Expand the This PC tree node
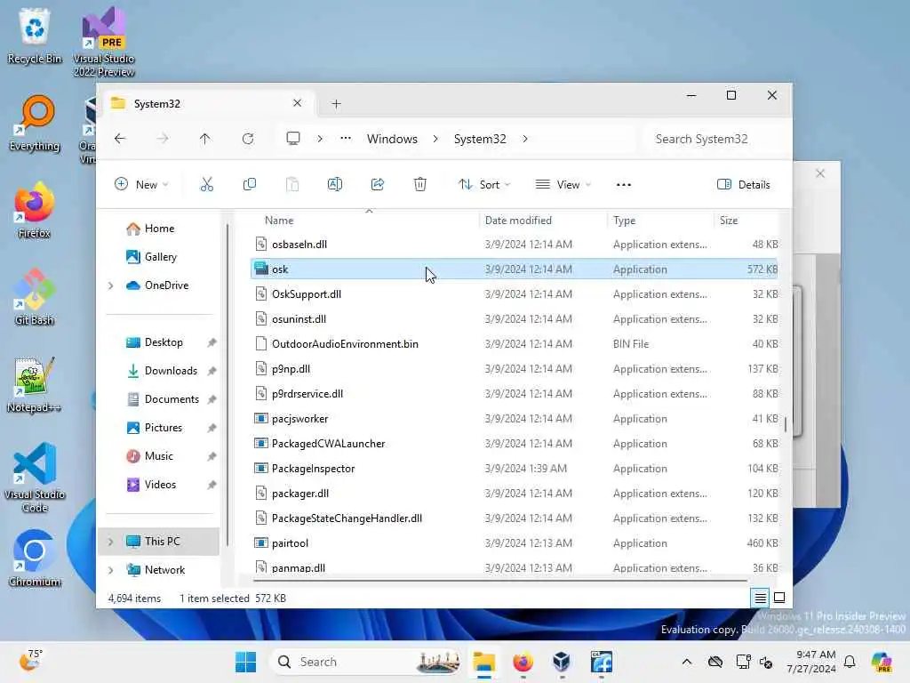This screenshot has width=910, height=683. [x=111, y=542]
